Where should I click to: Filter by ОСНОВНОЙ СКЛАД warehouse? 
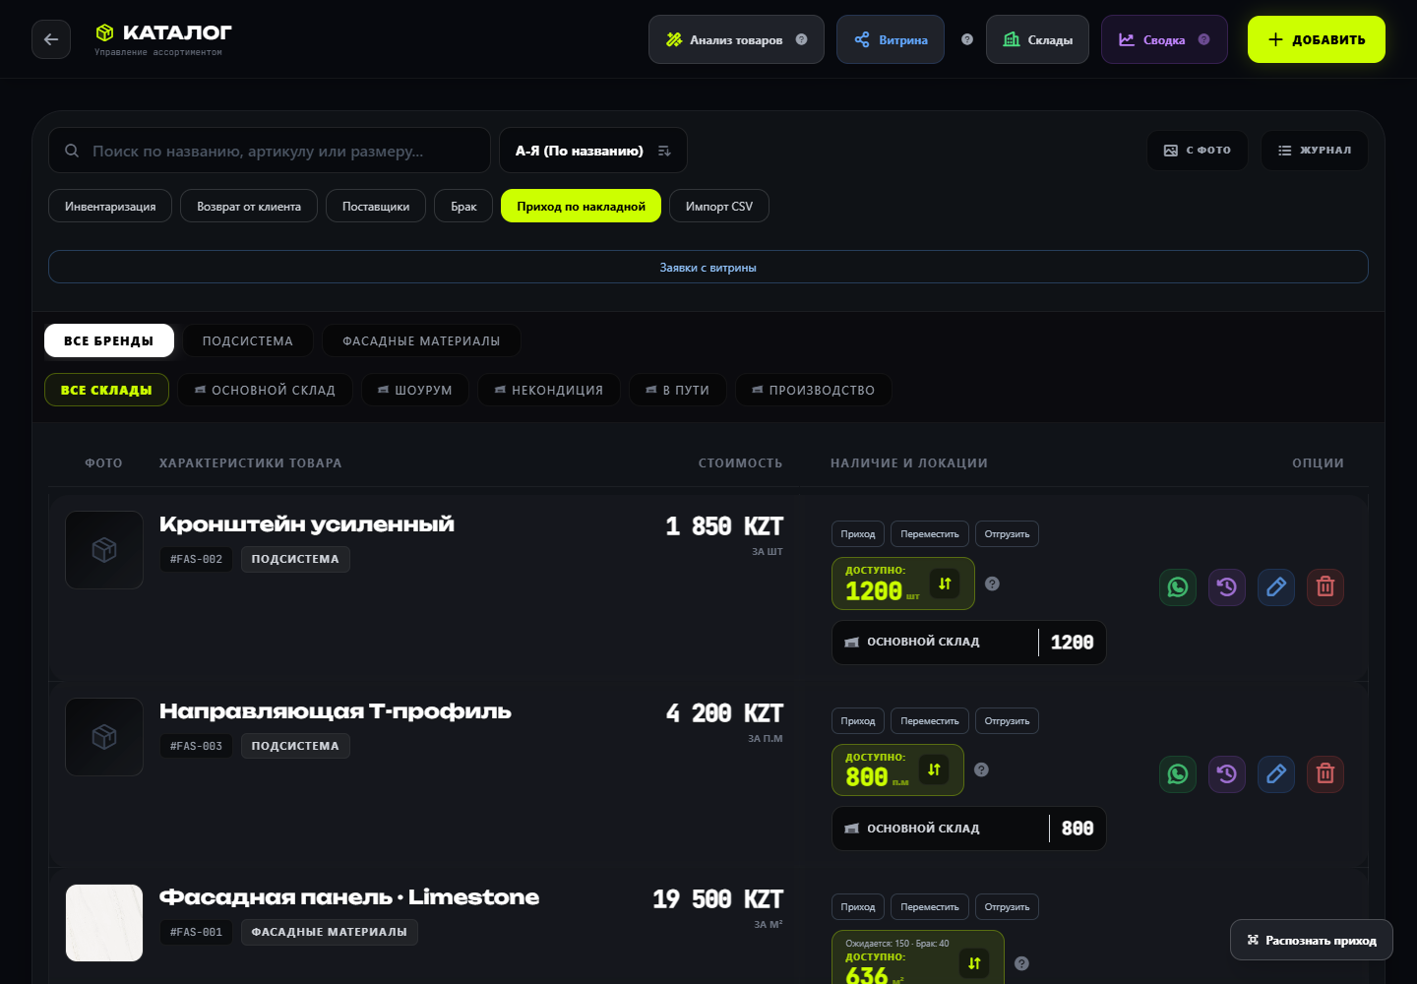265,390
